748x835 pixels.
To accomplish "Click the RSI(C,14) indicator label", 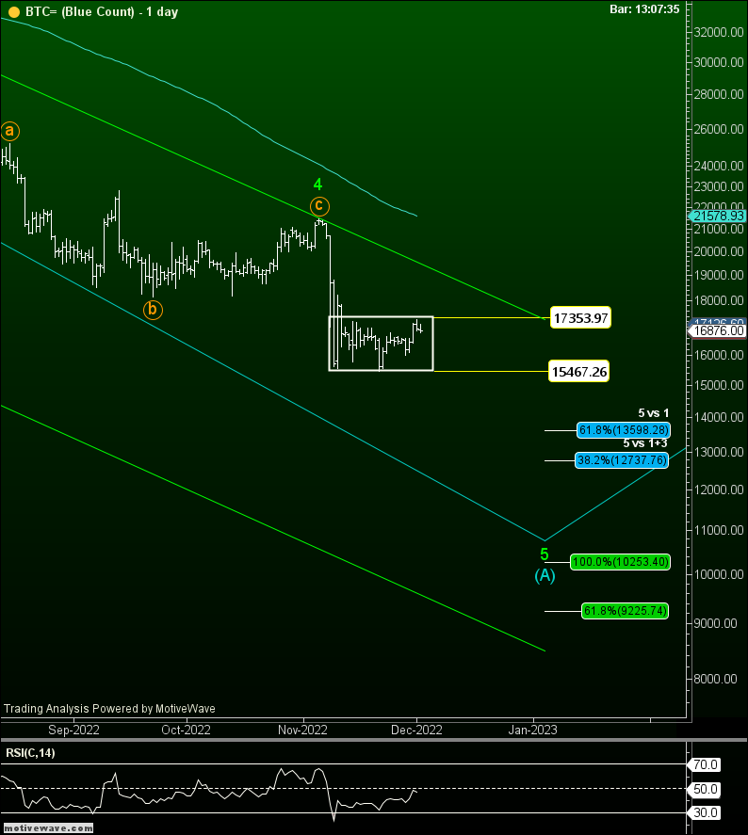I will 30,753.
